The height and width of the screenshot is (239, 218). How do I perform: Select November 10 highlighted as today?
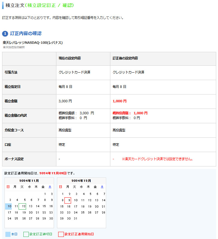[x=9, y=206]
